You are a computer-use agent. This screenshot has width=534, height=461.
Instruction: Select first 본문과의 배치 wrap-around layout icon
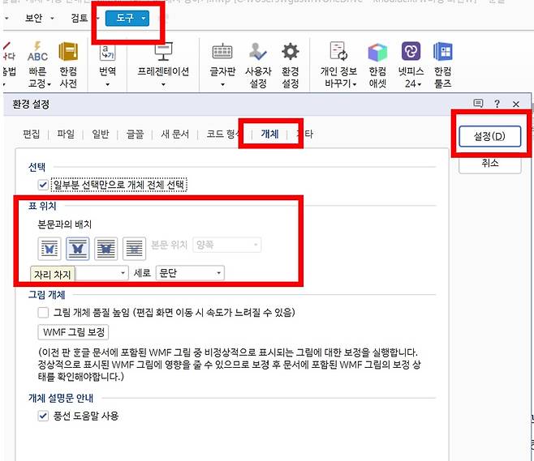pyautogui.click(x=50, y=249)
